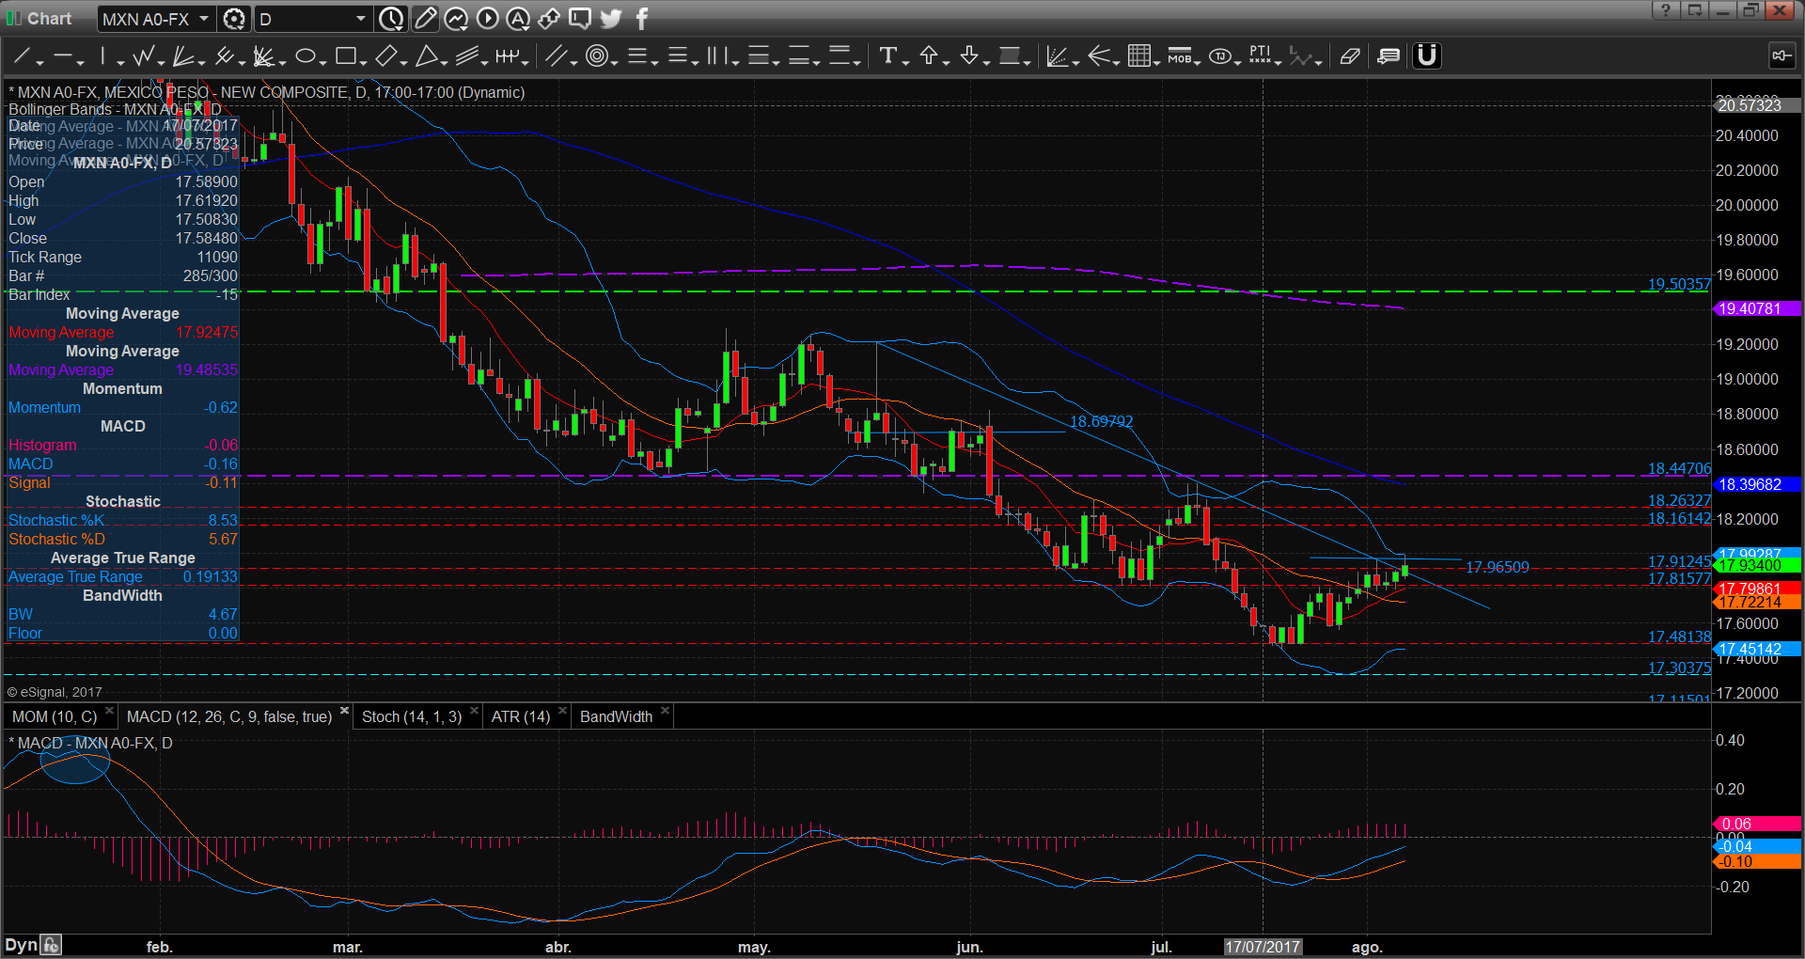
Task: Open the D interval dropdown
Action: click(360, 19)
